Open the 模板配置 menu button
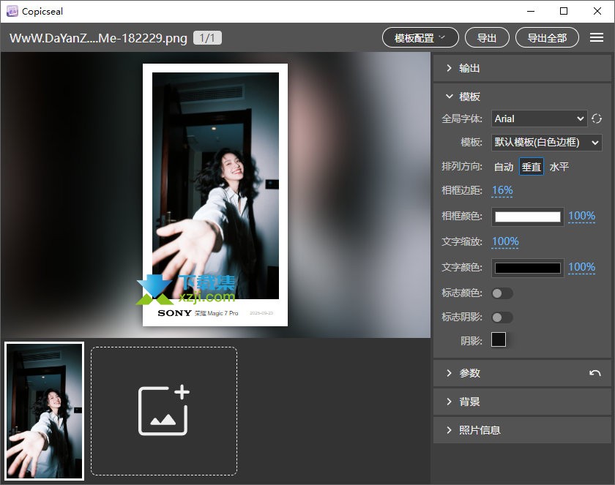Screen dimensions: 615x485 [420, 38]
